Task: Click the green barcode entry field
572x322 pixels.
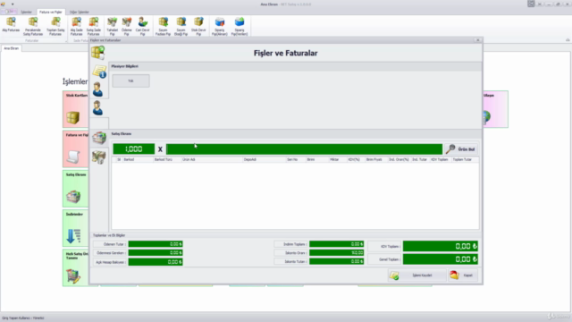Action: (304, 149)
